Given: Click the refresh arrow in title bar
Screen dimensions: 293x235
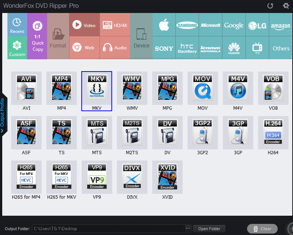Looking at the screenshot, I should [x=270, y=6].
